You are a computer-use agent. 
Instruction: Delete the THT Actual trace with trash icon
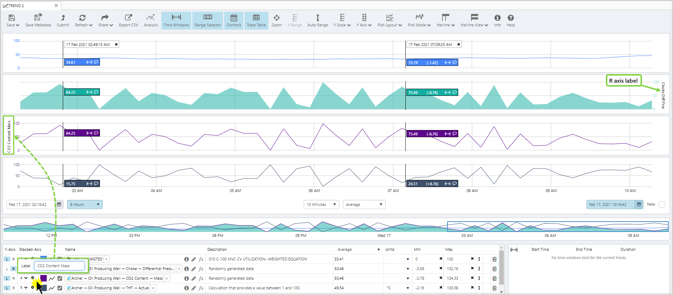tap(494, 288)
